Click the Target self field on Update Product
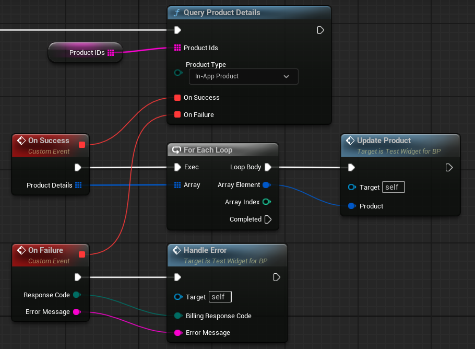Image resolution: width=475 pixels, height=349 pixels. tap(394, 187)
